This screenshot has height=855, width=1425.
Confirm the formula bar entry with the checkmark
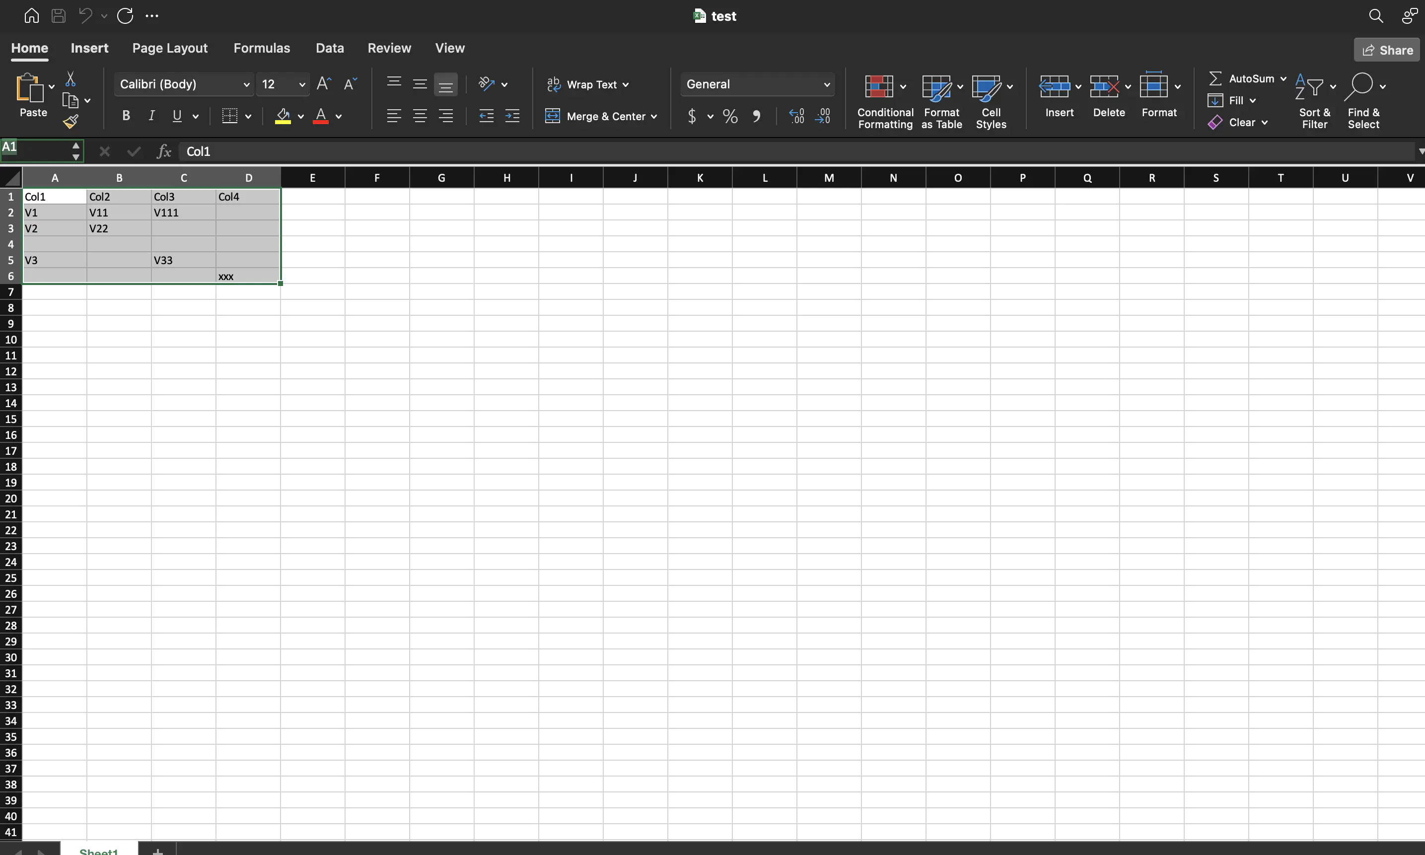pyautogui.click(x=133, y=151)
